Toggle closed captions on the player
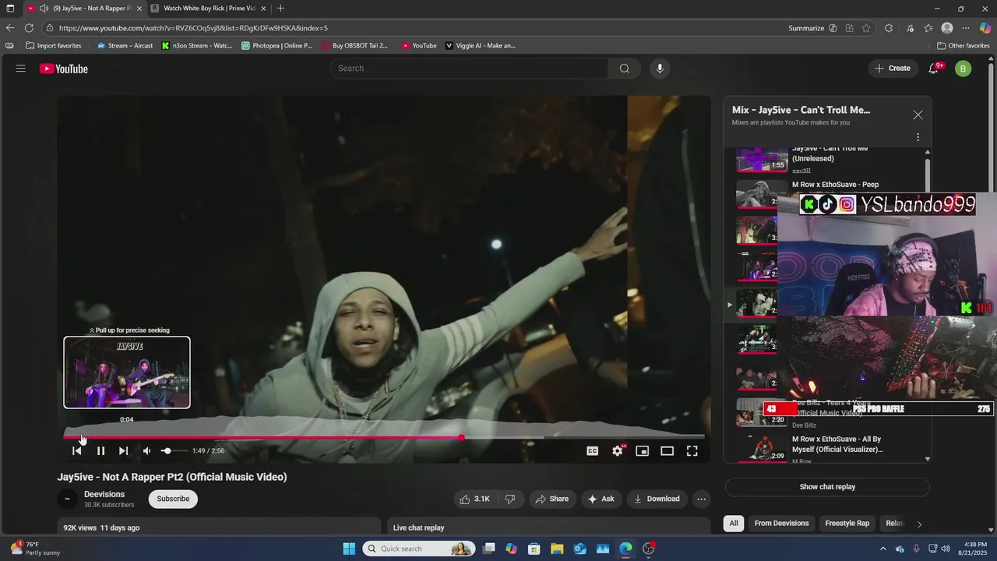The height and width of the screenshot is (561, 997). click(593, 451)
